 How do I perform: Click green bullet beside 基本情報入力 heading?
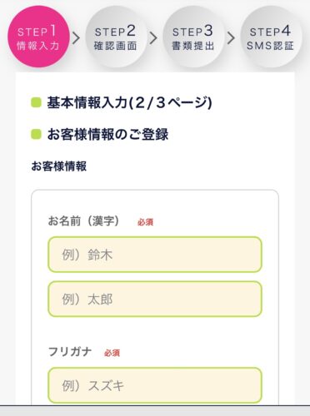tap(36, 102)
